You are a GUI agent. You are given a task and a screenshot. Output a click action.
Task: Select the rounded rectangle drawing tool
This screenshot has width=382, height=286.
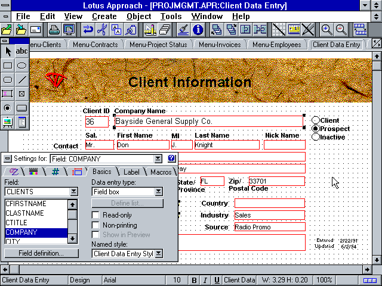(x=8, y=80)
